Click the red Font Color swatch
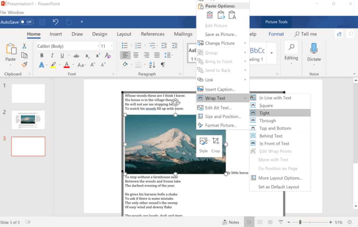 (67, 65)
